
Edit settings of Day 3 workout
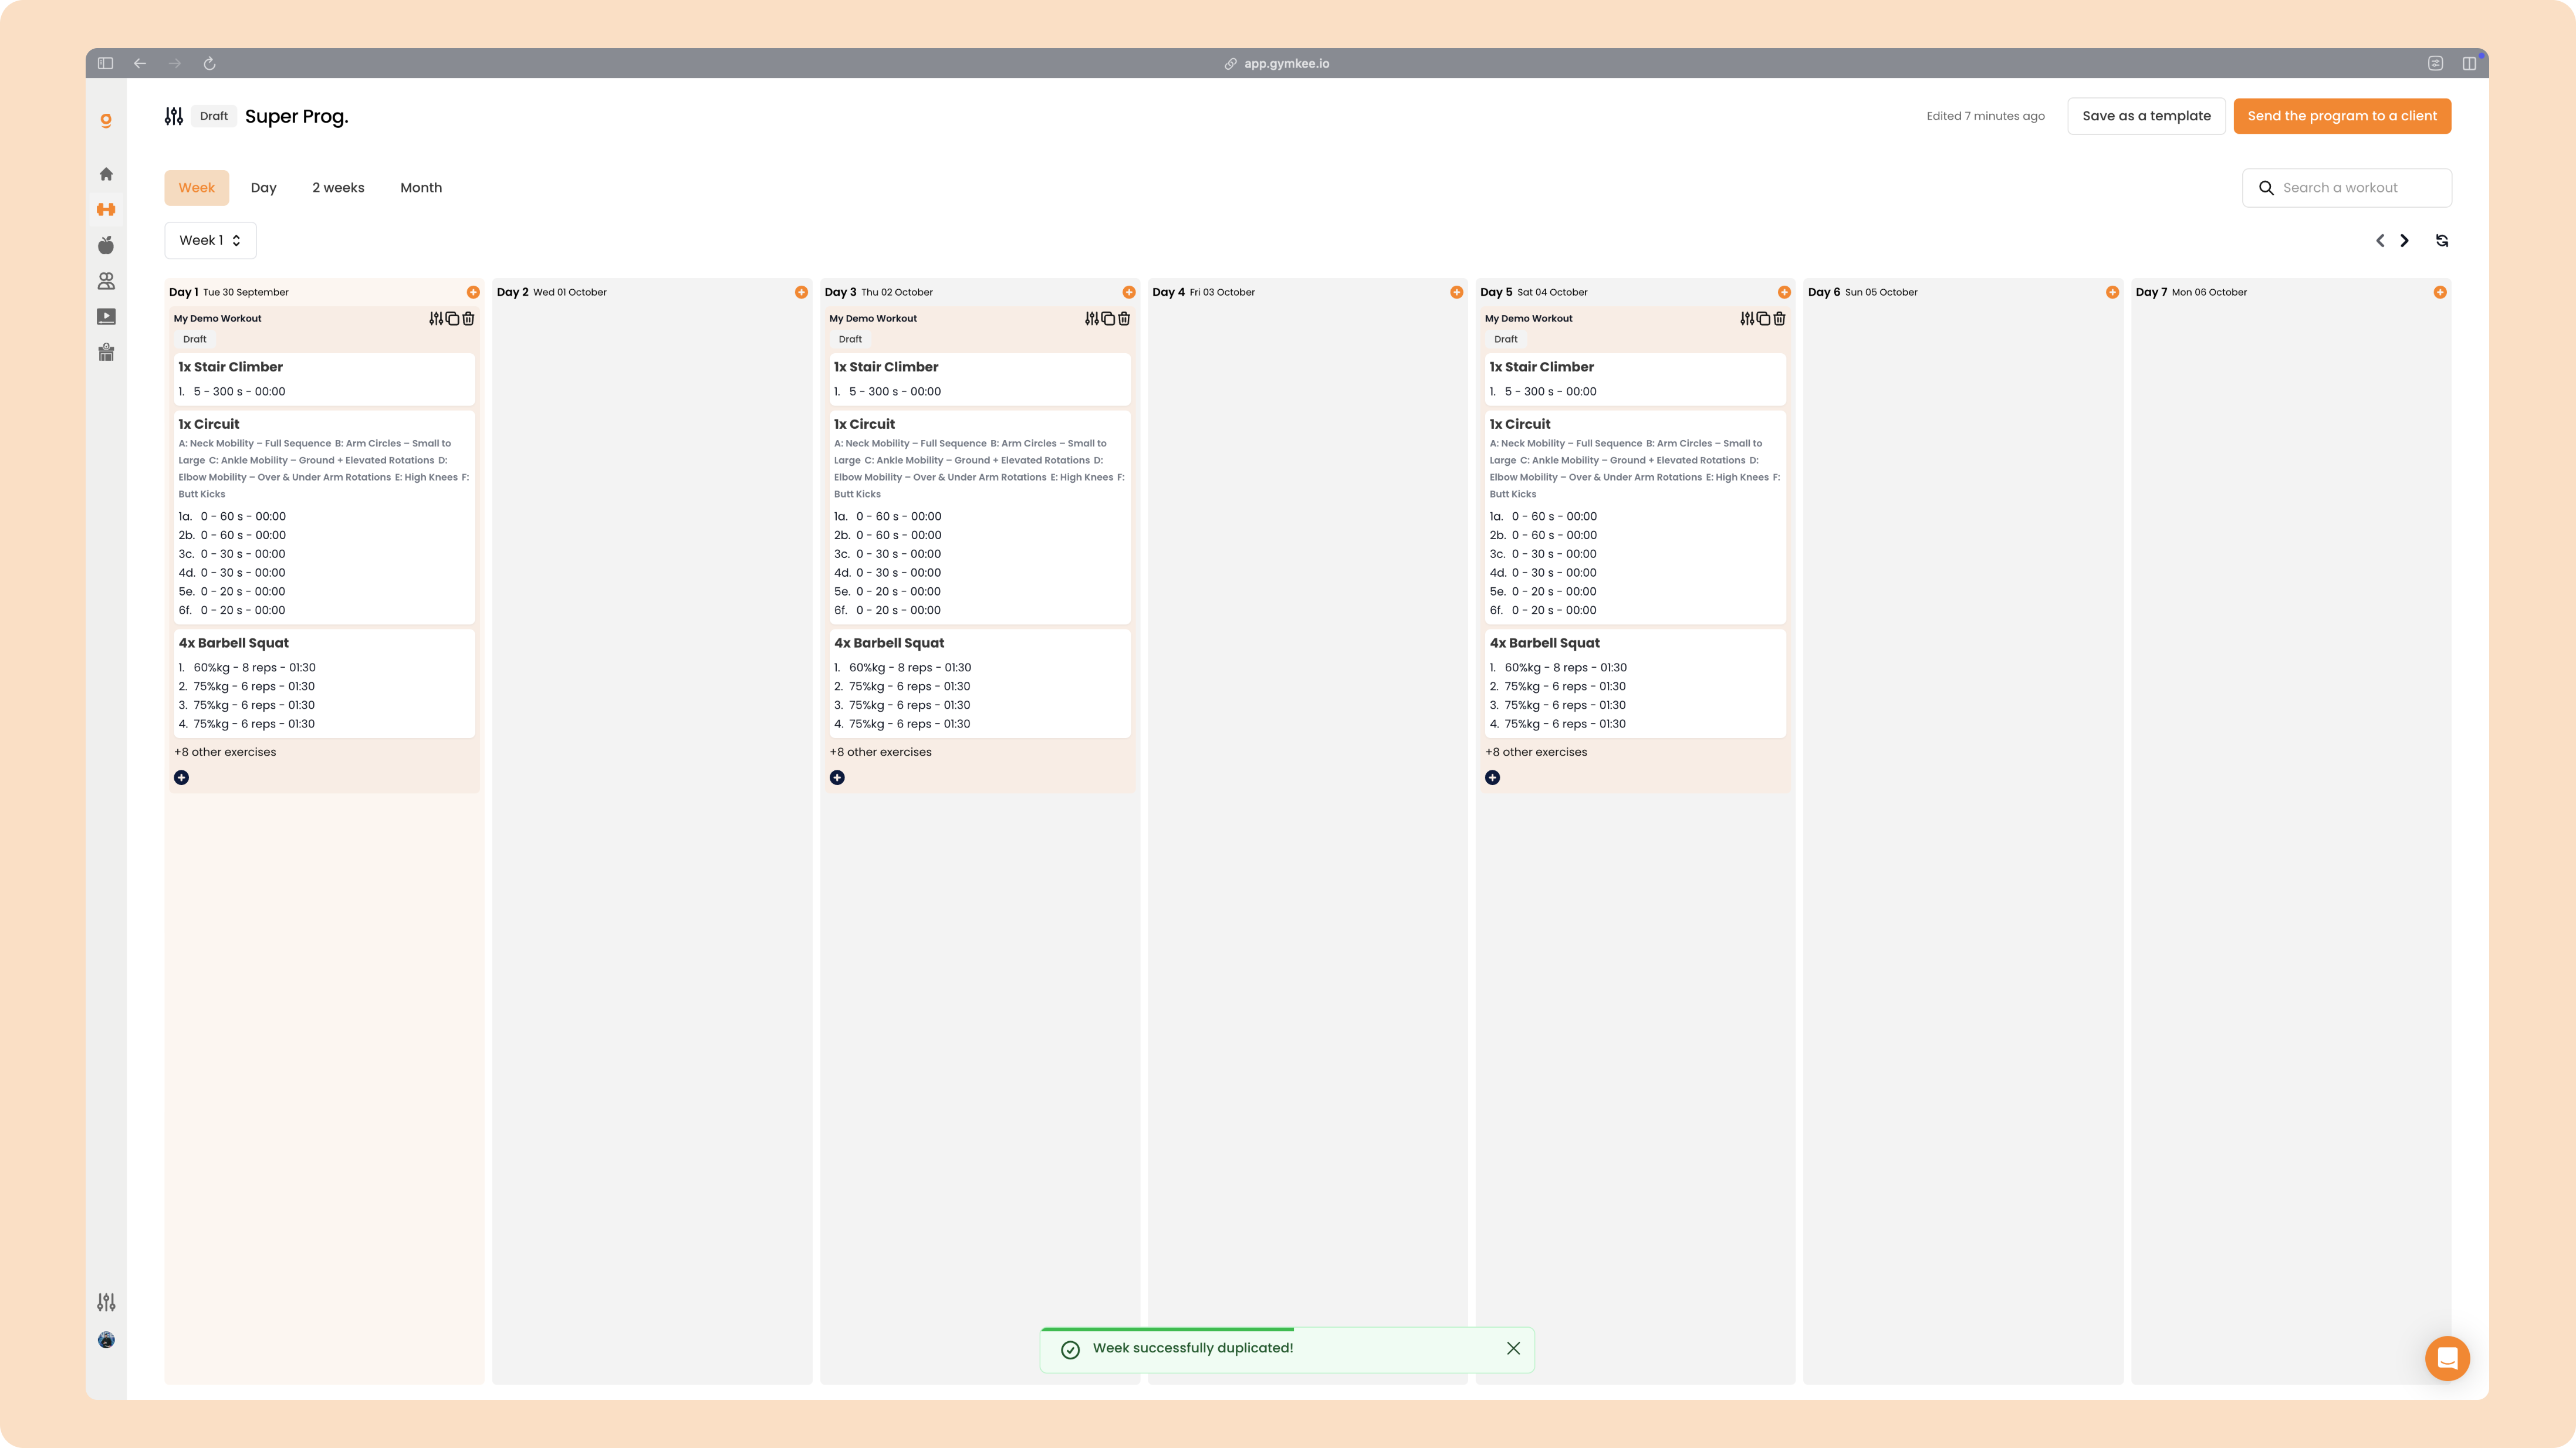tap(1092, 318)
